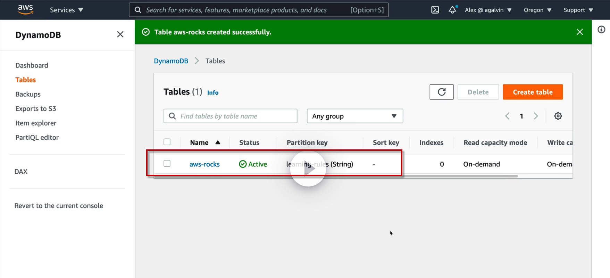
Task: Close the DynamoDB navigation sidebar
Action: point(120,34)
